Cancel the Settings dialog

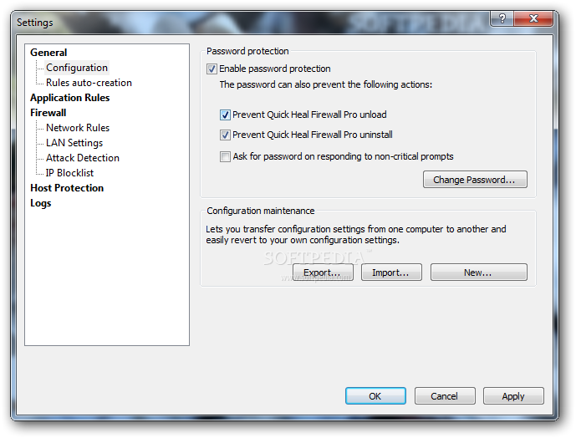[445, 396]
